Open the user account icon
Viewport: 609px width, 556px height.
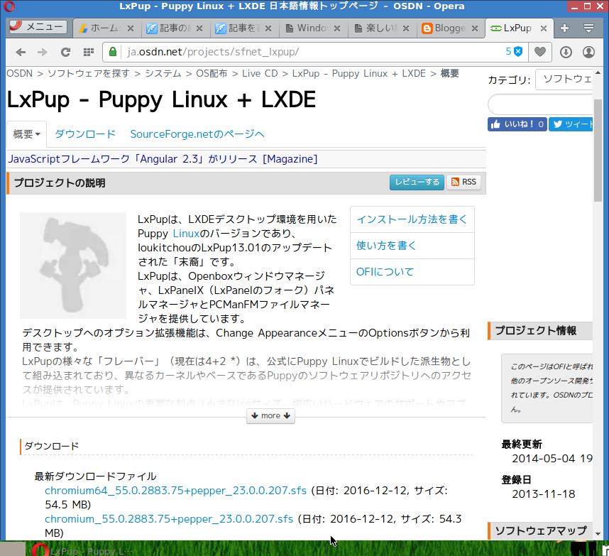coord(589,52)
